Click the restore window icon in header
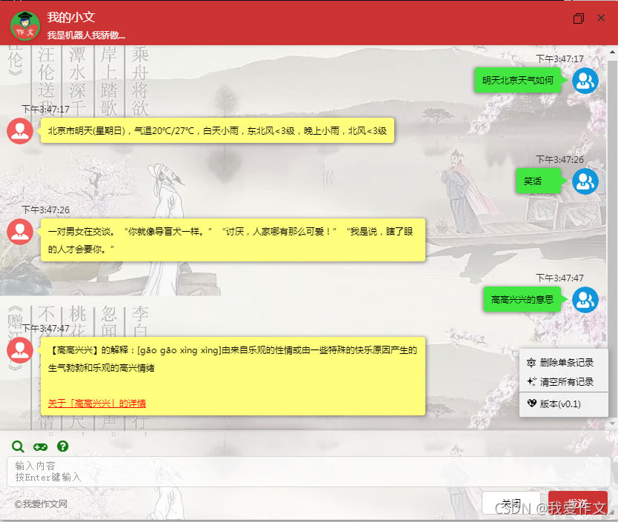 578,18
